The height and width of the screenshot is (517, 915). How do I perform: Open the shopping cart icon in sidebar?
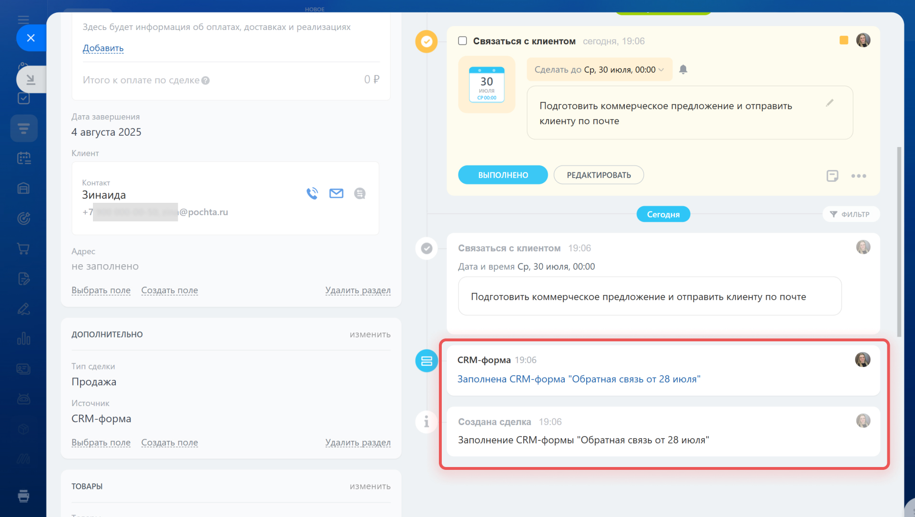pyautogui.click(x=23, y=249)
